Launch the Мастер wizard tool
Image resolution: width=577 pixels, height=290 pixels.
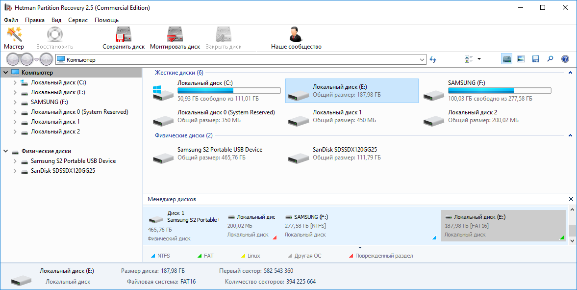14,38
